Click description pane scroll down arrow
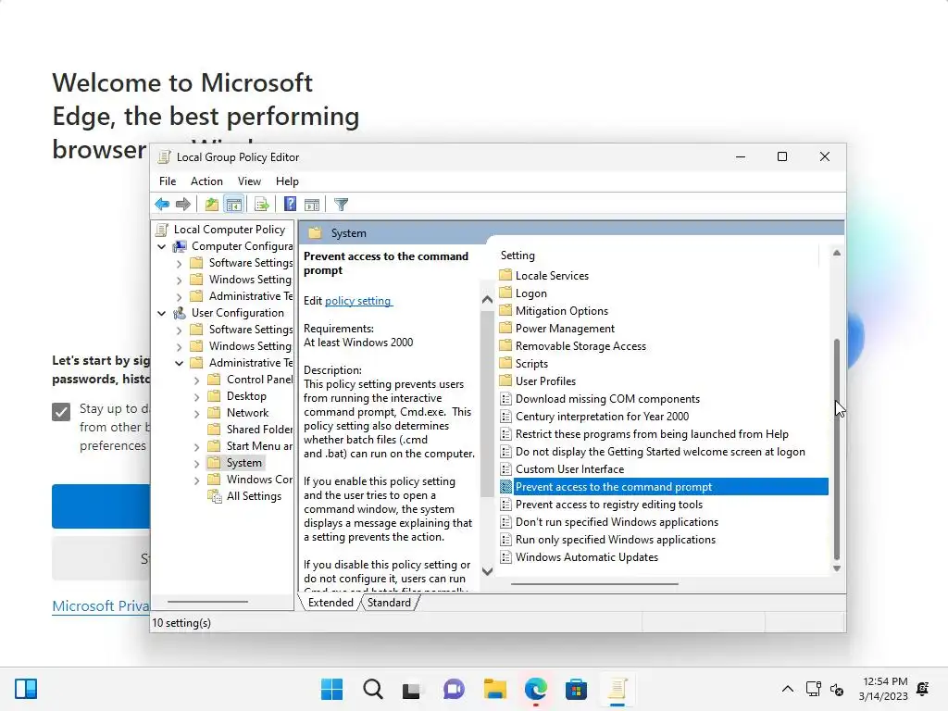 [x=487, y=570]
